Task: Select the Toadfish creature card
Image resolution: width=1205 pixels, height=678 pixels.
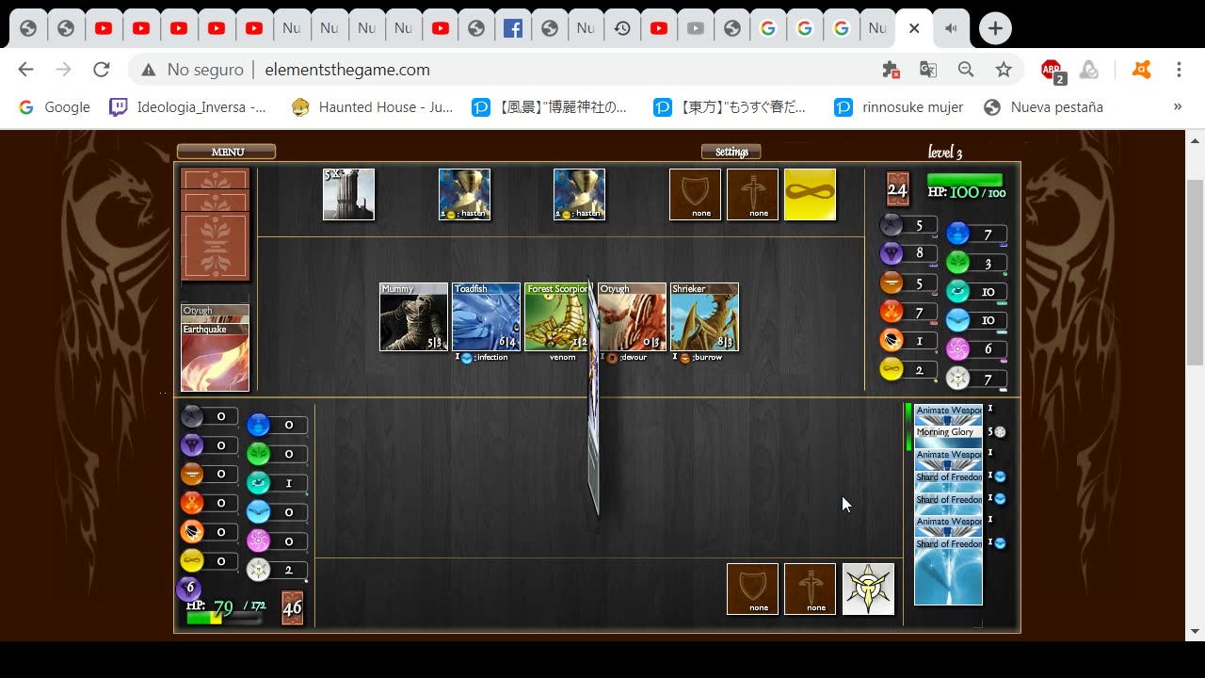Action: pyautogui.click(x=486, y=317)
